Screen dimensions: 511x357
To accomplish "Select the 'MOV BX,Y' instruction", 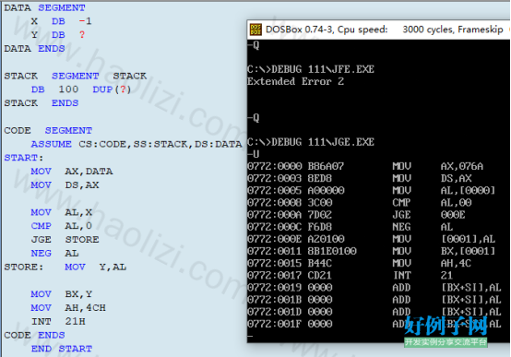I will coord(62,294).
